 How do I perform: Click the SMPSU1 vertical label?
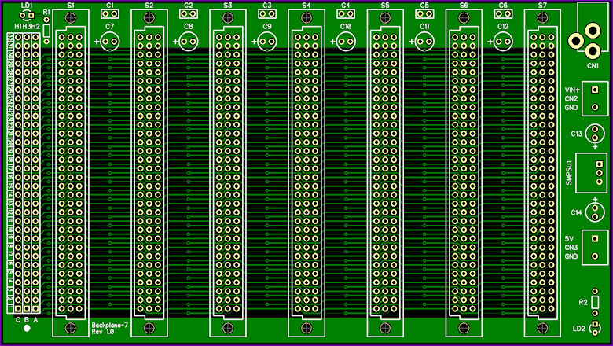[569, 172]
